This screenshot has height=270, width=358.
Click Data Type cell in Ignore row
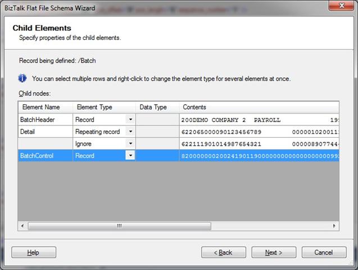(157, 143)
